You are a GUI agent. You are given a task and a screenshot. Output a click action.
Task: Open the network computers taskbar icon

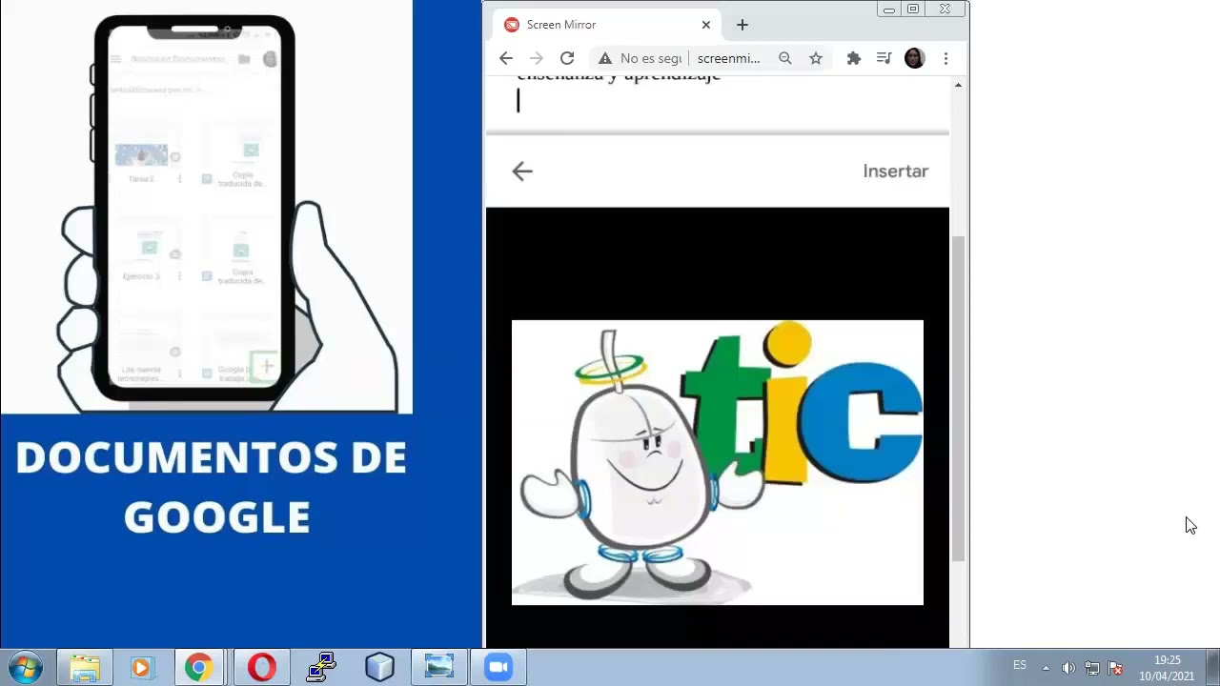click(x=321, y=667)
